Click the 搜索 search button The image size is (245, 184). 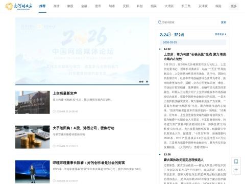click(x=224, y=22)
